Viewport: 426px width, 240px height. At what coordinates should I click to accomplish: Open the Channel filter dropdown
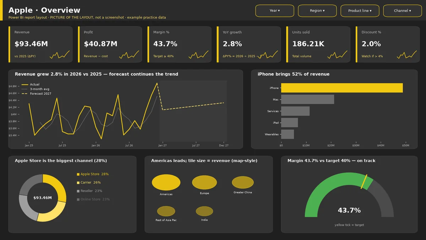(403, 11)
